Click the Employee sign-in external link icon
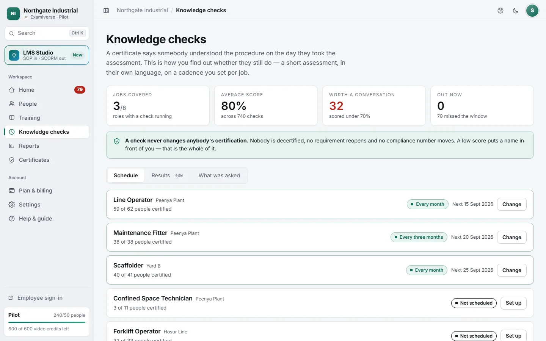Viewport: 546px width, 341px height. [11, 298]
